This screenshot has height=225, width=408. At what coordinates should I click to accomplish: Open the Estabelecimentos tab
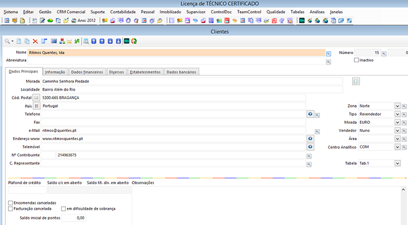145,72
